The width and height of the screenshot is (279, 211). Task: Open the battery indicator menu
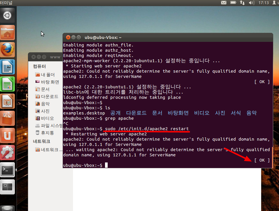tap(233, 3)
